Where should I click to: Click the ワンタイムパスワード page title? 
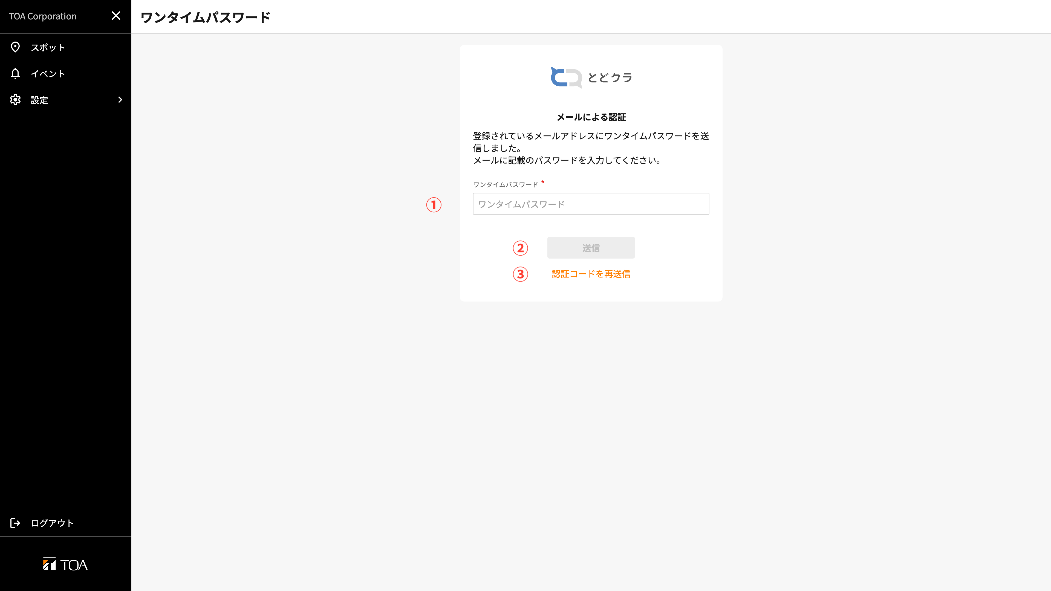pos(205,18)
